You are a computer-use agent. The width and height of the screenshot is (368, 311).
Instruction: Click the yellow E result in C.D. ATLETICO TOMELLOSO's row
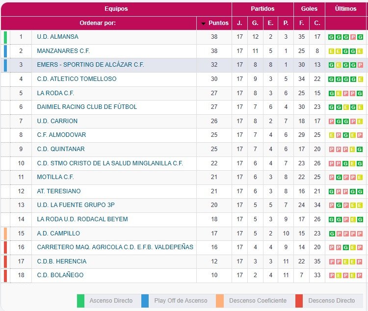click(x=361, y=79)
